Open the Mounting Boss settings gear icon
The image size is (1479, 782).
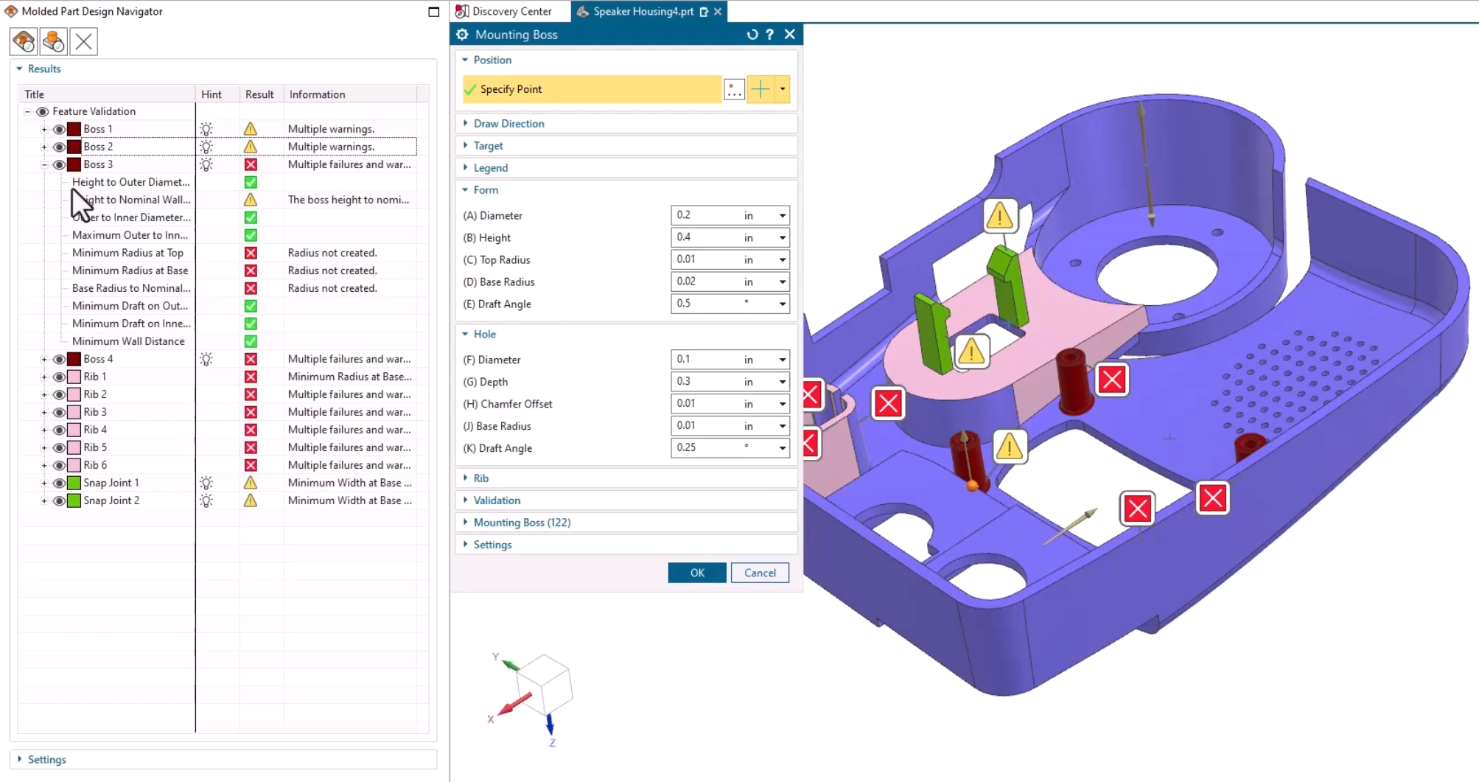(x=463, y=35)
